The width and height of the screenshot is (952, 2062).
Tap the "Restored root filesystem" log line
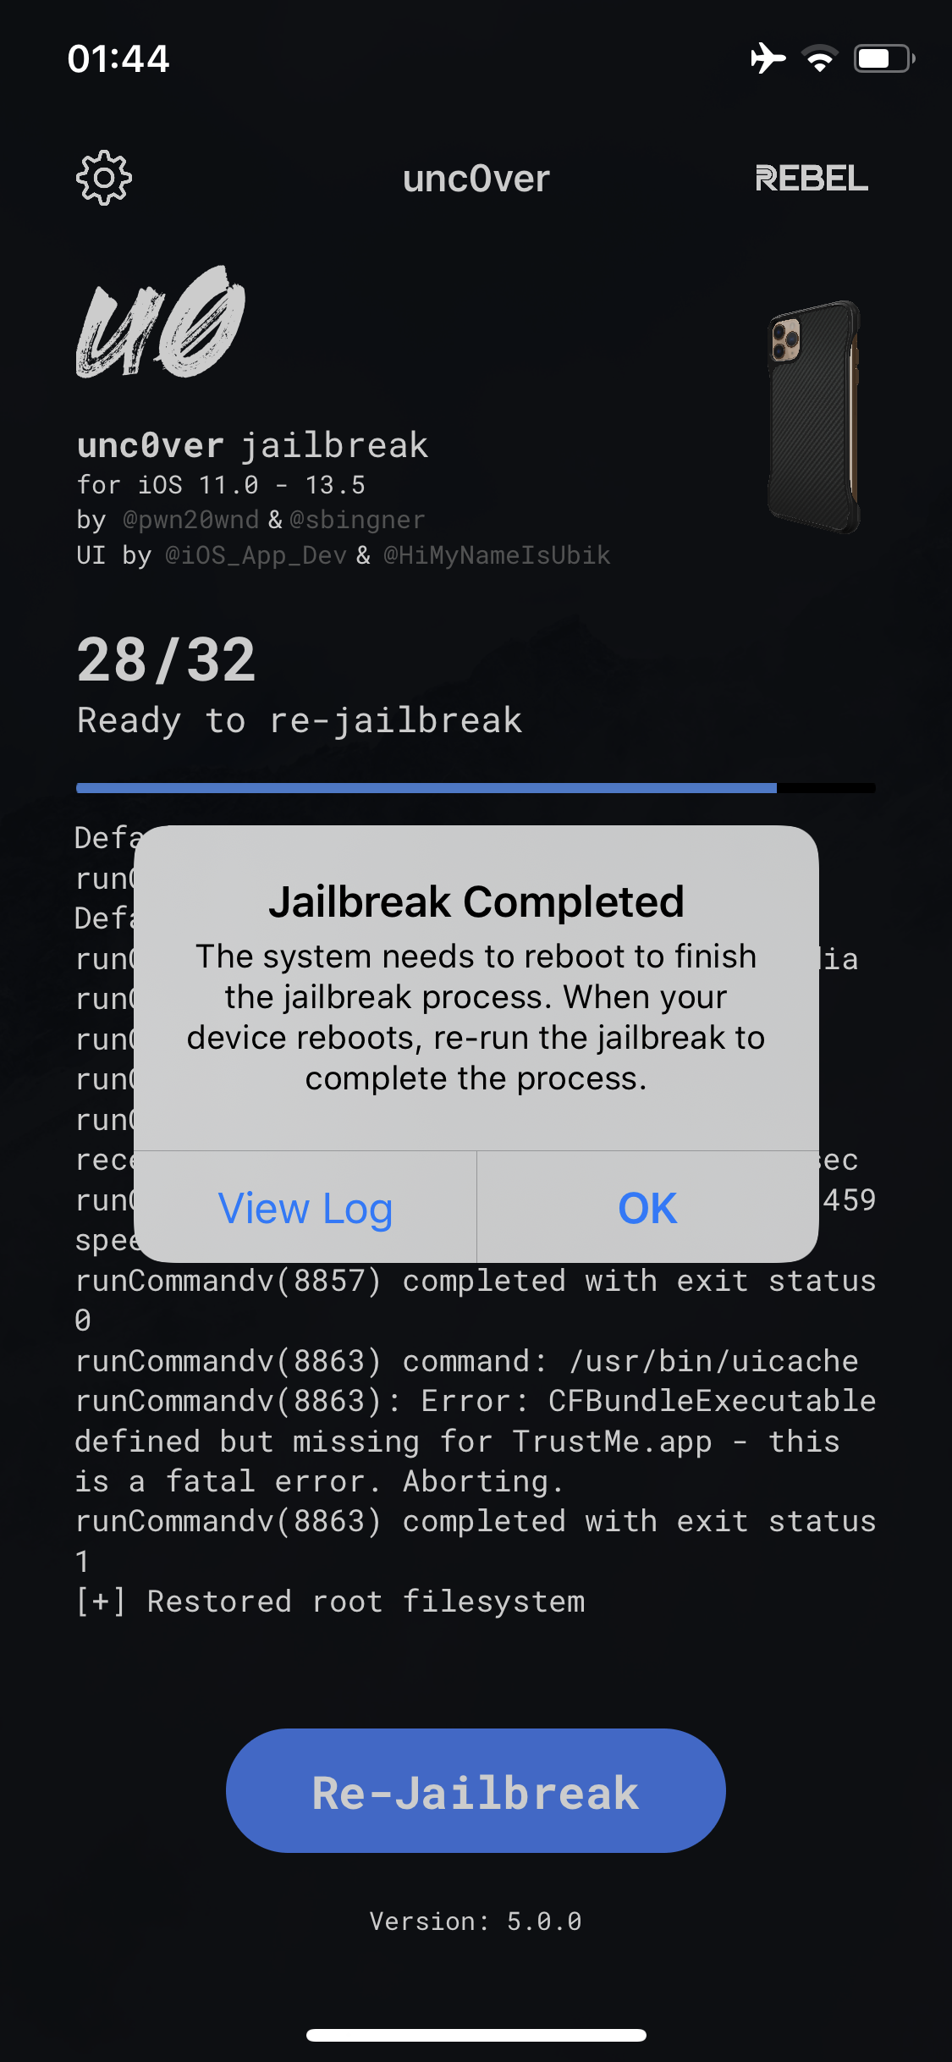330,1602
